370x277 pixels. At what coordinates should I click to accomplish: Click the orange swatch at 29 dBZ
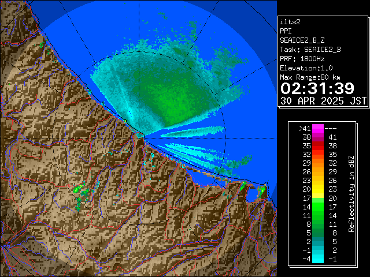click(x=318, y=163)
